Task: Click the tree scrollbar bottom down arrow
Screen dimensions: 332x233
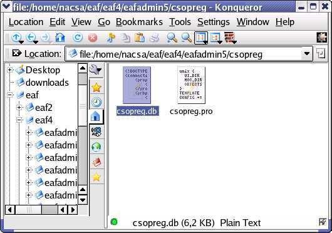Action: tap(83, 200)
